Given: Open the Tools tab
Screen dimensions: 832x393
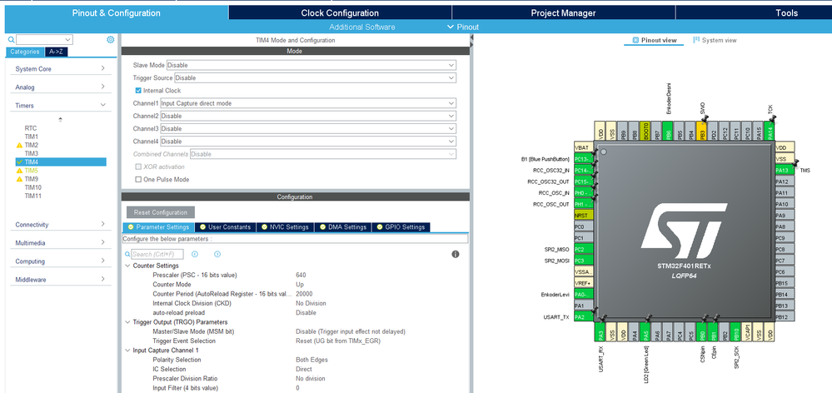Looking at the screenshot, I should click(x=786, y=13).
